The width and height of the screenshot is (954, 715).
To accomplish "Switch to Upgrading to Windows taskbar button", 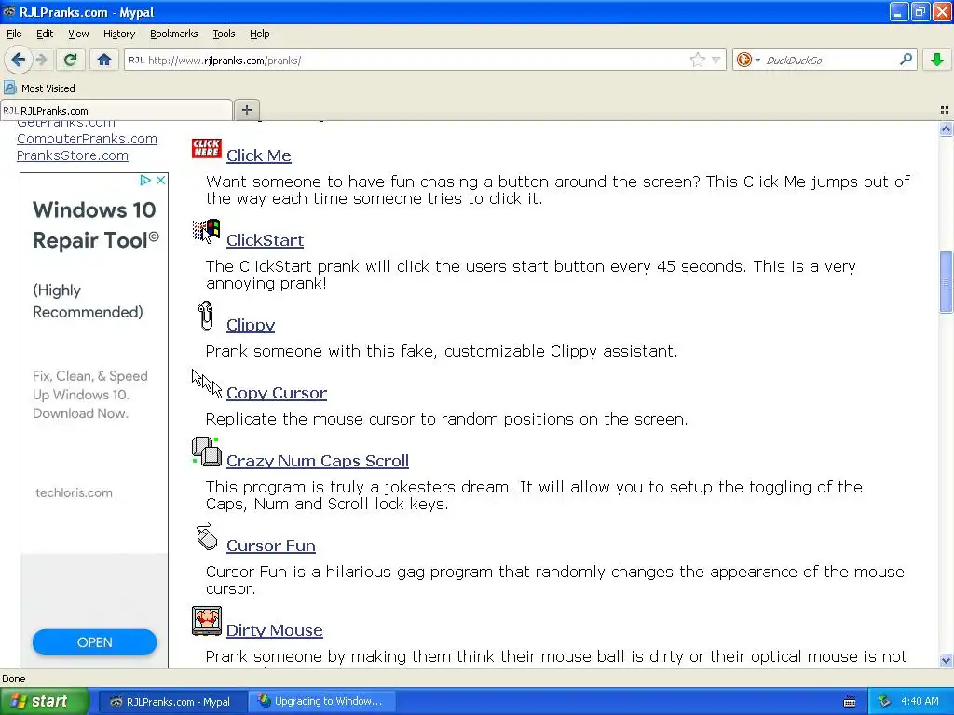I will pos(322,702).
